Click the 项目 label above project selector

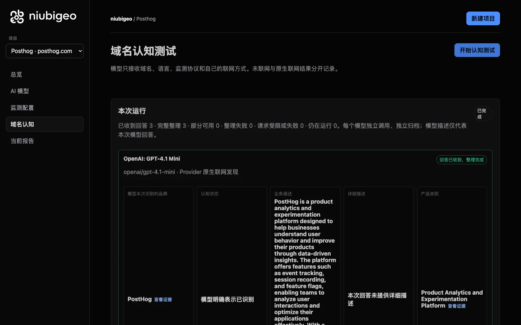[13, 38]
